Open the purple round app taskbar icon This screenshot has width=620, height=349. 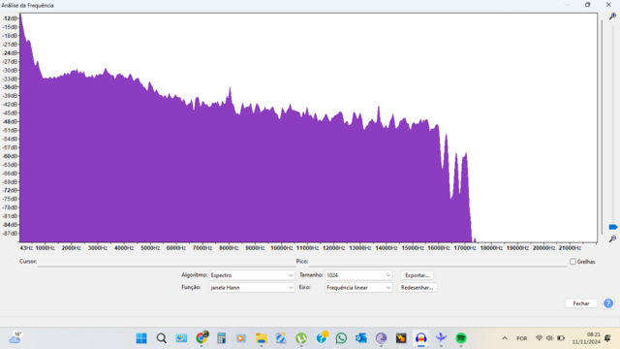click(x=381, y=338)
